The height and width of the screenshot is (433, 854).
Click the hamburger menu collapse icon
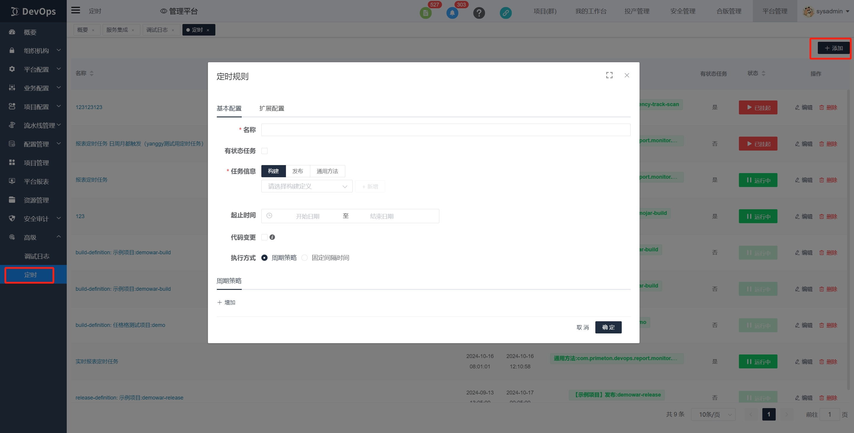(76, 10)
